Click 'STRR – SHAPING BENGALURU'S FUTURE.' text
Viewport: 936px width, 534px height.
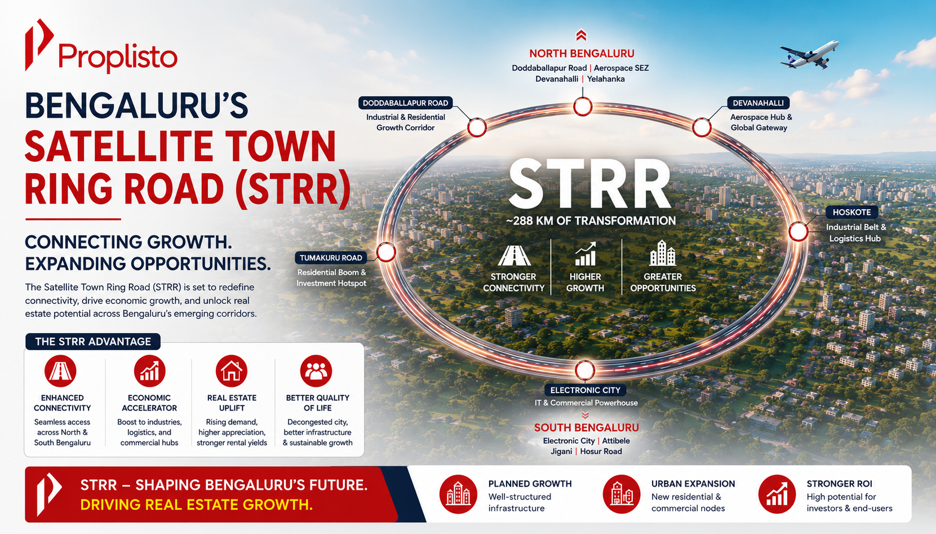tap(224, 485)
